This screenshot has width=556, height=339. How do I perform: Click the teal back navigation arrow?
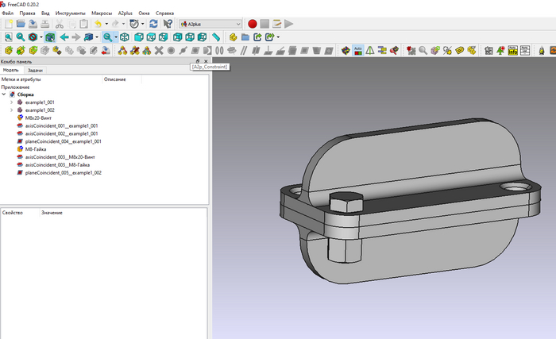point(64,37)
